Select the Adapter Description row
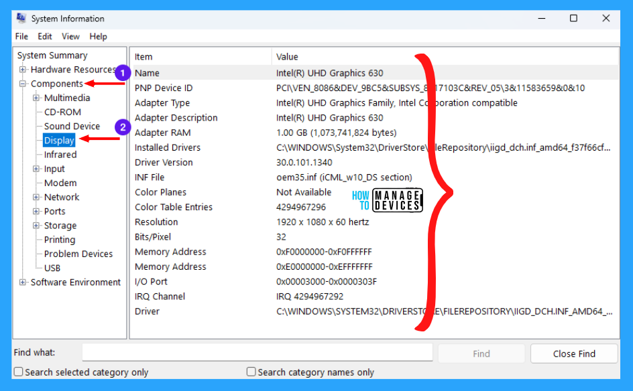633x391 pixels. (x=376, y=118)
